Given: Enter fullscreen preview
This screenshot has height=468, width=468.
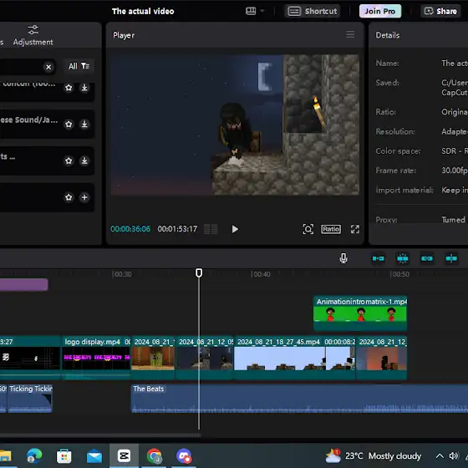Looking at the screenshot, I should (x=355, y=229).
